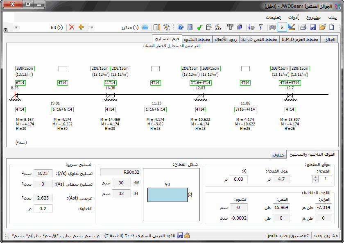Screen dimensions: 344x243
Task: Create a new file with the blank page icon
Action: (331, 27)
